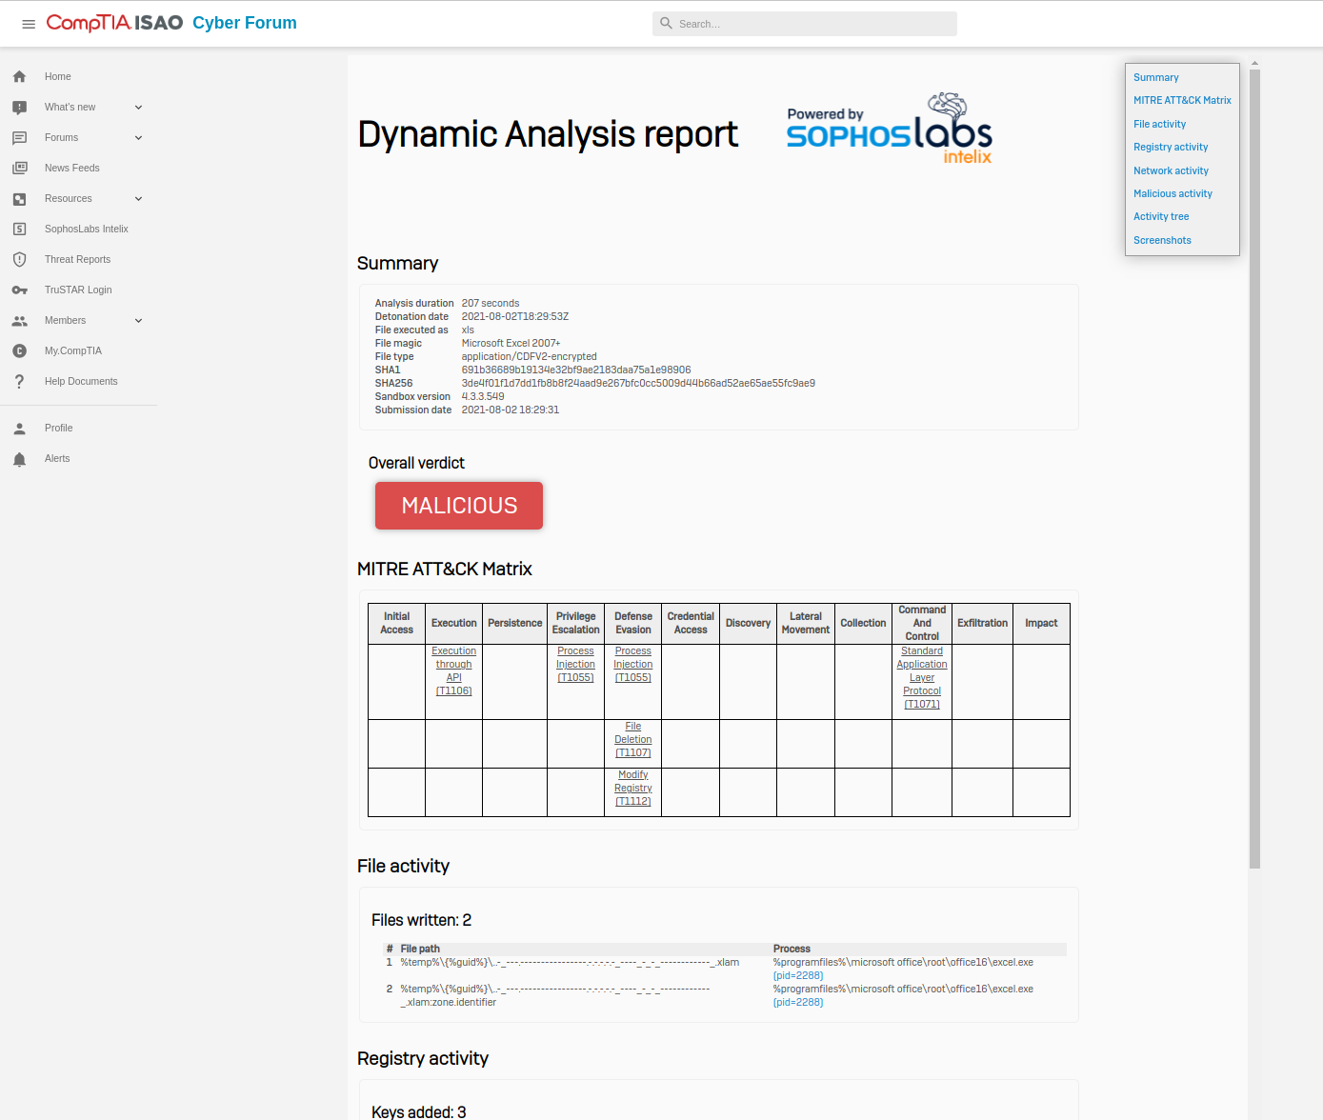Viewport: 1323px width, 1120px height.
Task: Open File Deletion T1107 link
Action: pos(633,740)
